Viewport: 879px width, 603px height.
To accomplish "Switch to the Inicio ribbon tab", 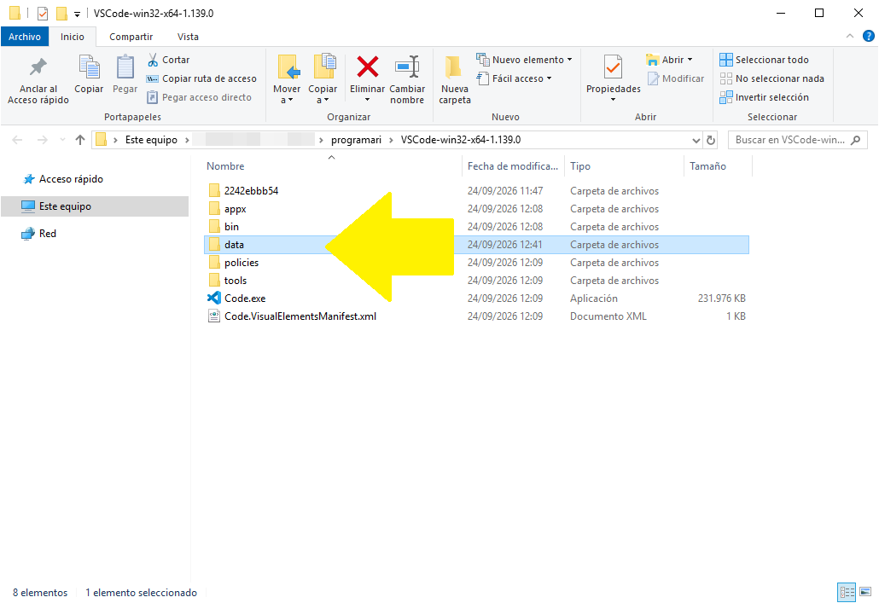I will pyautogui.click(x=73, y=37).
